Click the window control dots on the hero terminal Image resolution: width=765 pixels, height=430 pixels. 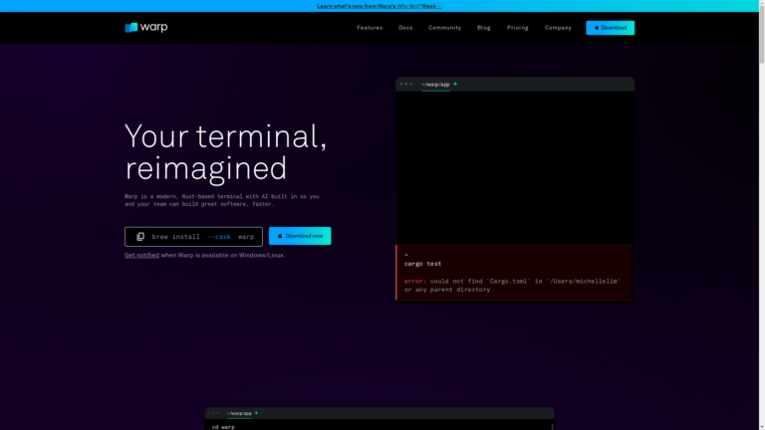click(x=406, y=84)
